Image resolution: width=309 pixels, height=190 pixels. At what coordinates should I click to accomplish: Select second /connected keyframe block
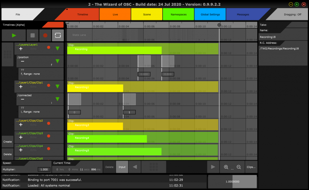129,99
